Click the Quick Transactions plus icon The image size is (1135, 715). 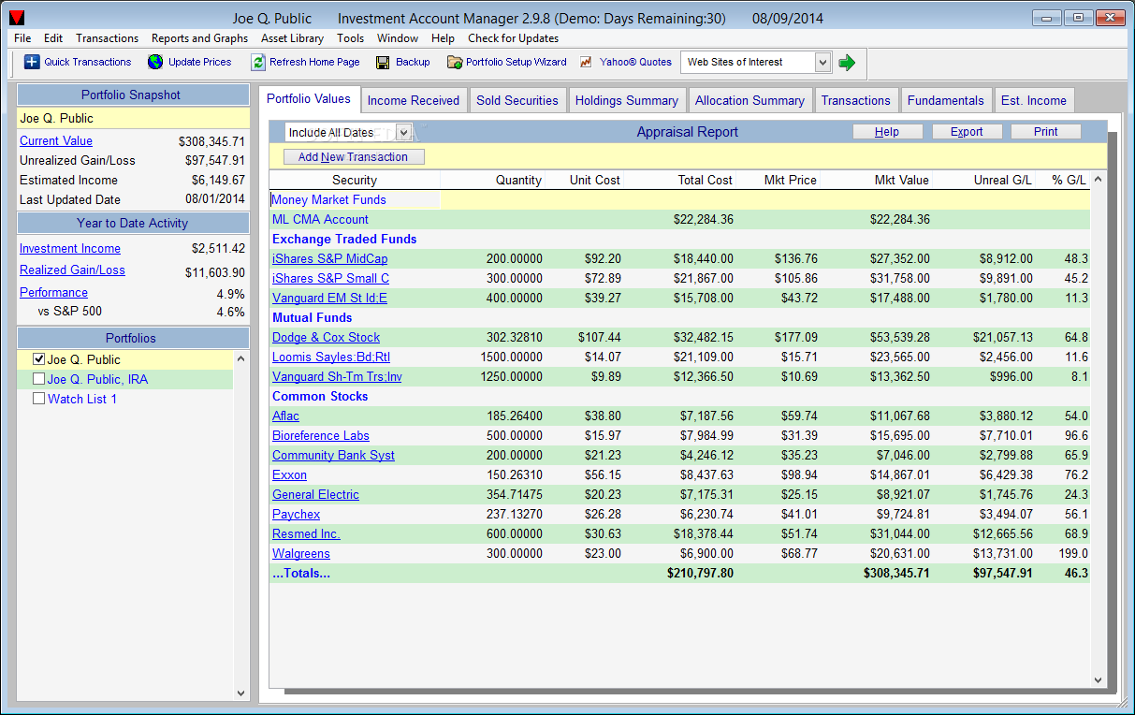pyautogui.click(x=32, y=62)
